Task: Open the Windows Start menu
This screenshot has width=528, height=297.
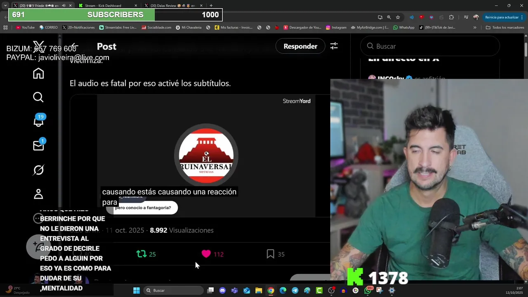Action: point(137,290)
